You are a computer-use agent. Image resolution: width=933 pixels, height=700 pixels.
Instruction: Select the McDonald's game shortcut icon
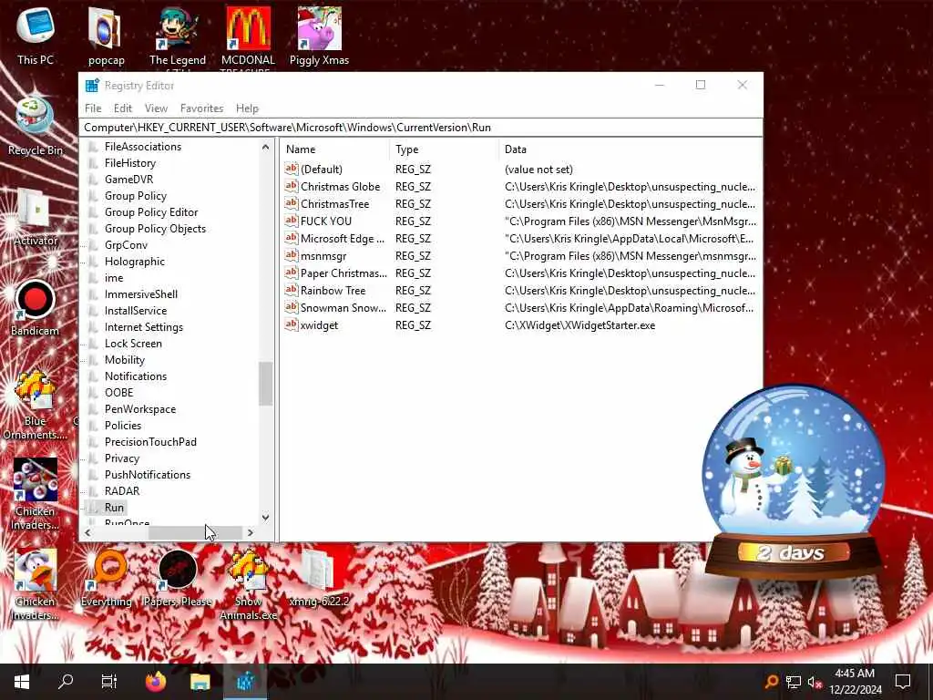(248, 36)
